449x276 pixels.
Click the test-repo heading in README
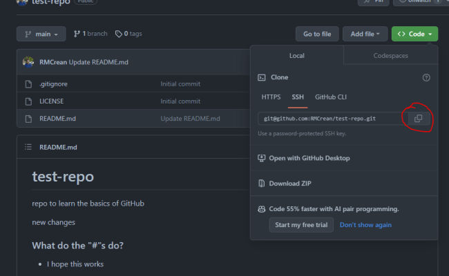pos(63,176)
